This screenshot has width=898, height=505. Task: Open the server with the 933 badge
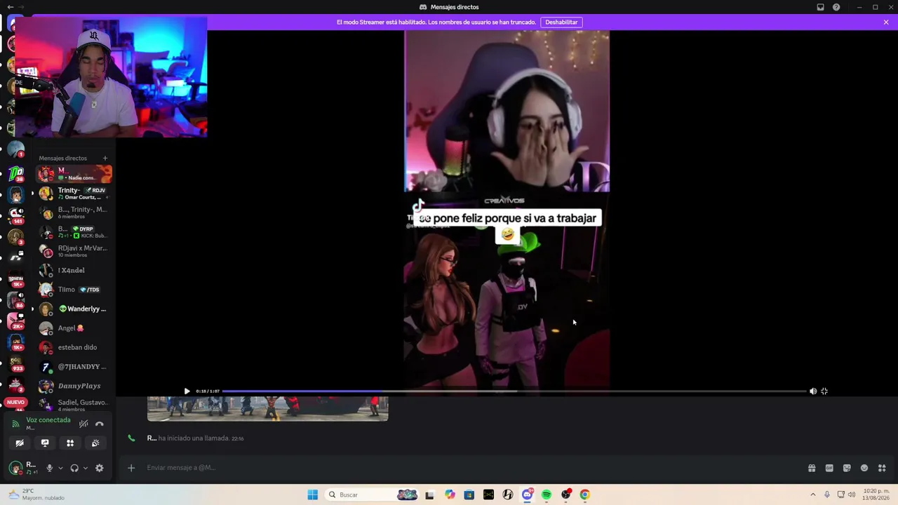tap(15, 363)
